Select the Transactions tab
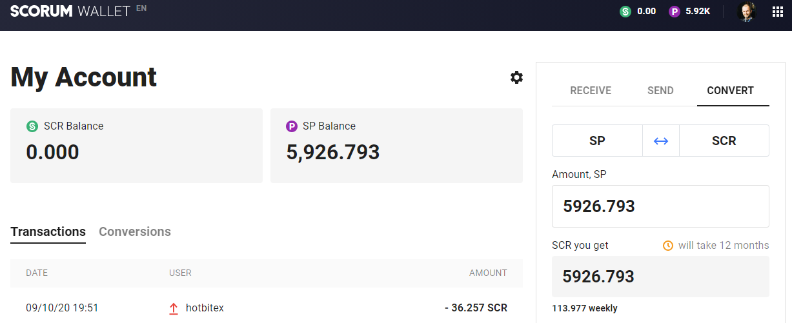The width and height of the screenshot is (792, 323). point(48,231)
